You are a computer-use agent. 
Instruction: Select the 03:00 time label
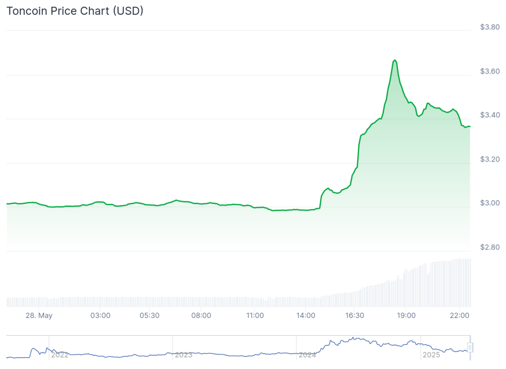(99, 315)
